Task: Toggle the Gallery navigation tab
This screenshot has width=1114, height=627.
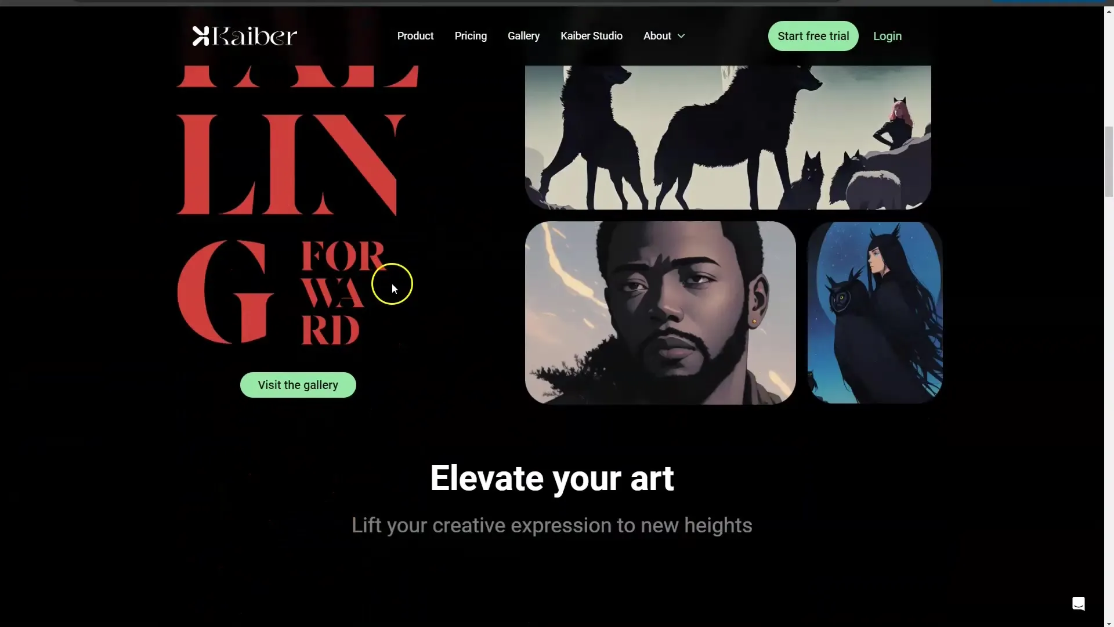Action: (x=523, y=36)
